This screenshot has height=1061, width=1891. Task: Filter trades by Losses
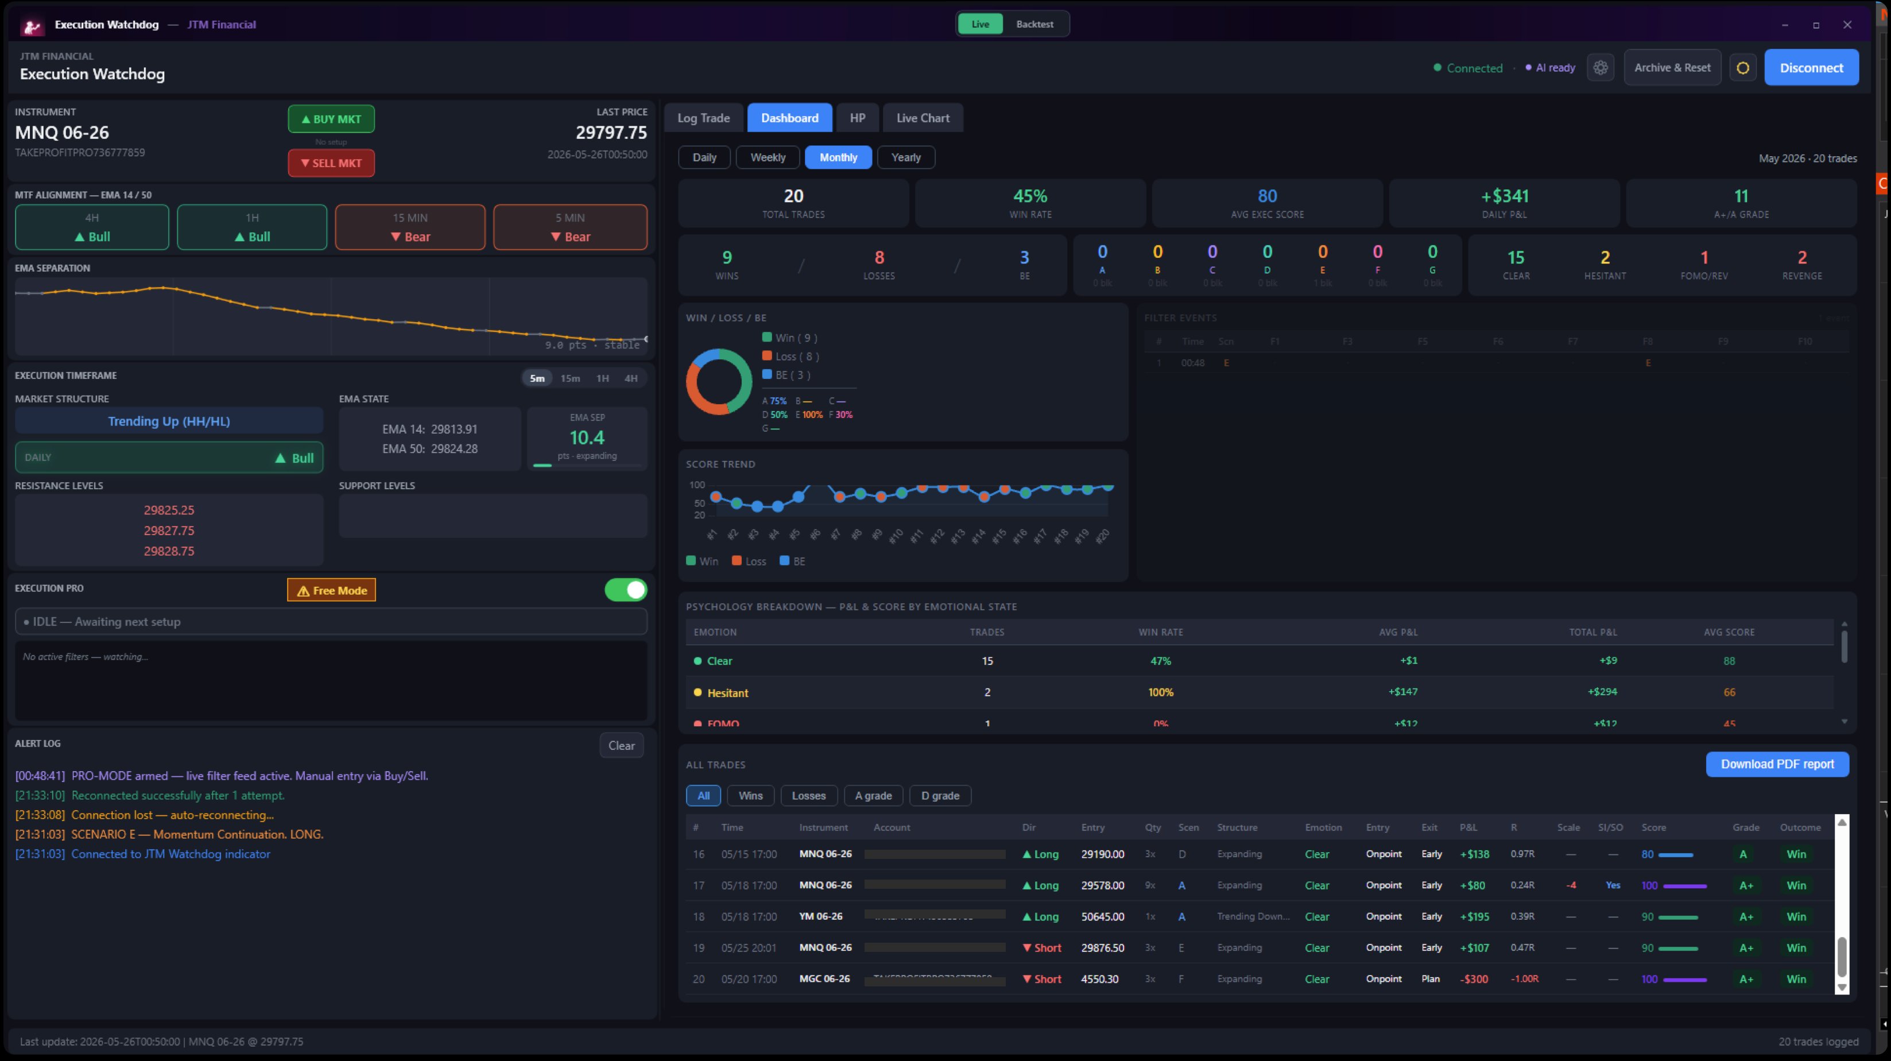coord(809,796)
